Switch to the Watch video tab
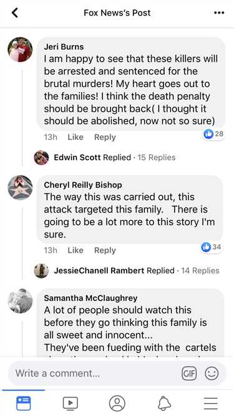The image size is (234, 417). tap(71, 403)
